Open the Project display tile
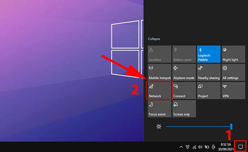The height and width of the screenshot is (152, 248). tap(209, 91)
